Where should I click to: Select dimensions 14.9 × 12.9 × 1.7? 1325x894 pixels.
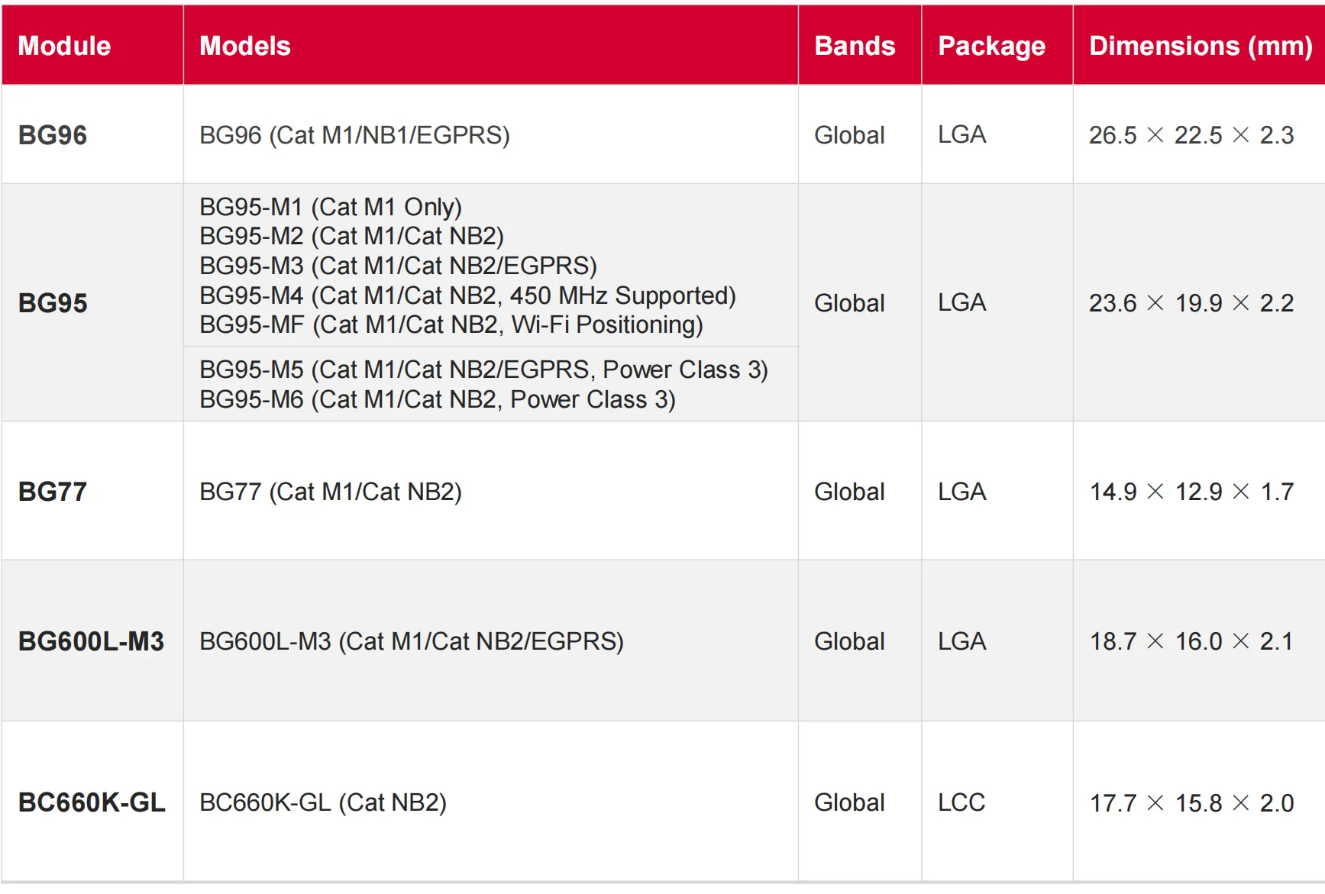pos(1191,492)
